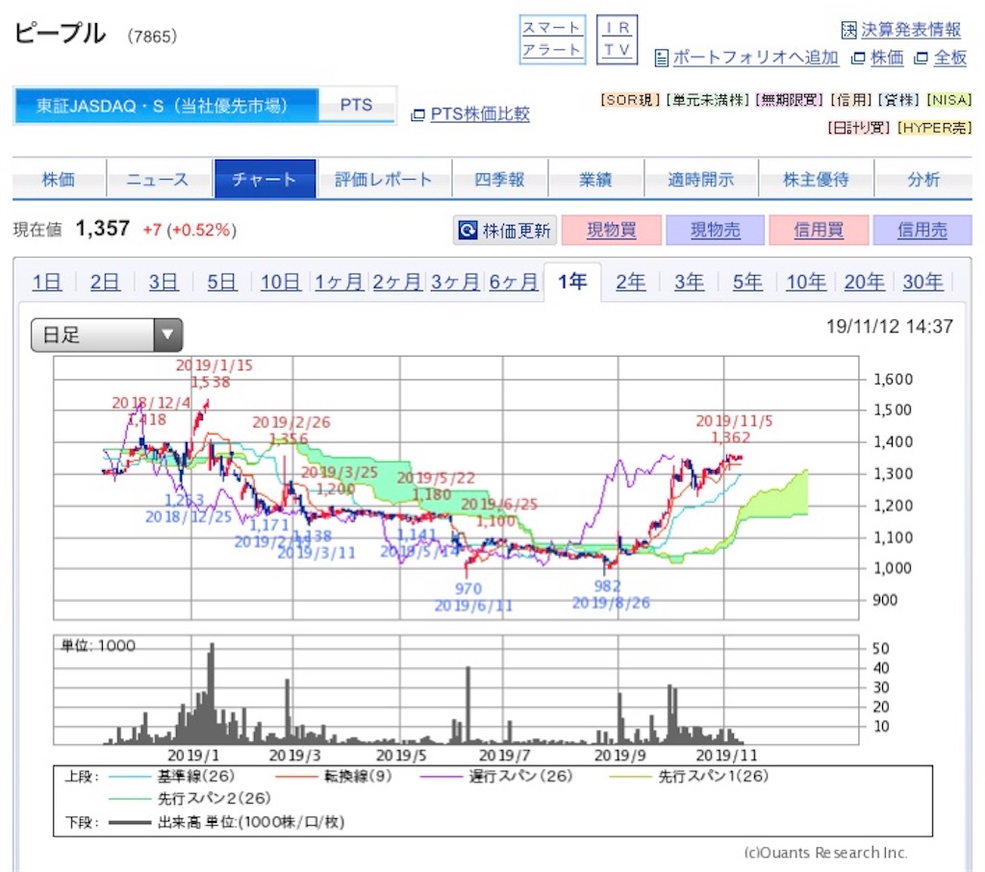Switch to the 株価 tab

(59, 180)
